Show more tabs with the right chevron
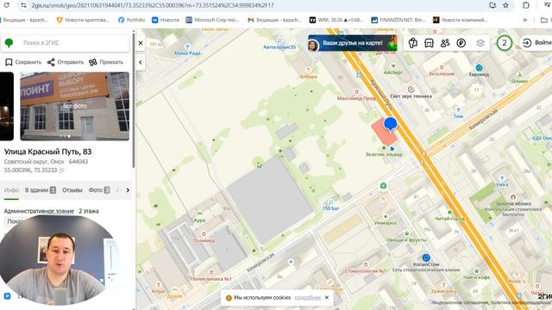Screen dimensions: 552x310 click(x=128, y=190)
